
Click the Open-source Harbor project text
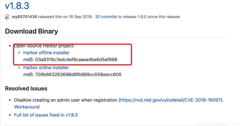[x=44, y=46]
